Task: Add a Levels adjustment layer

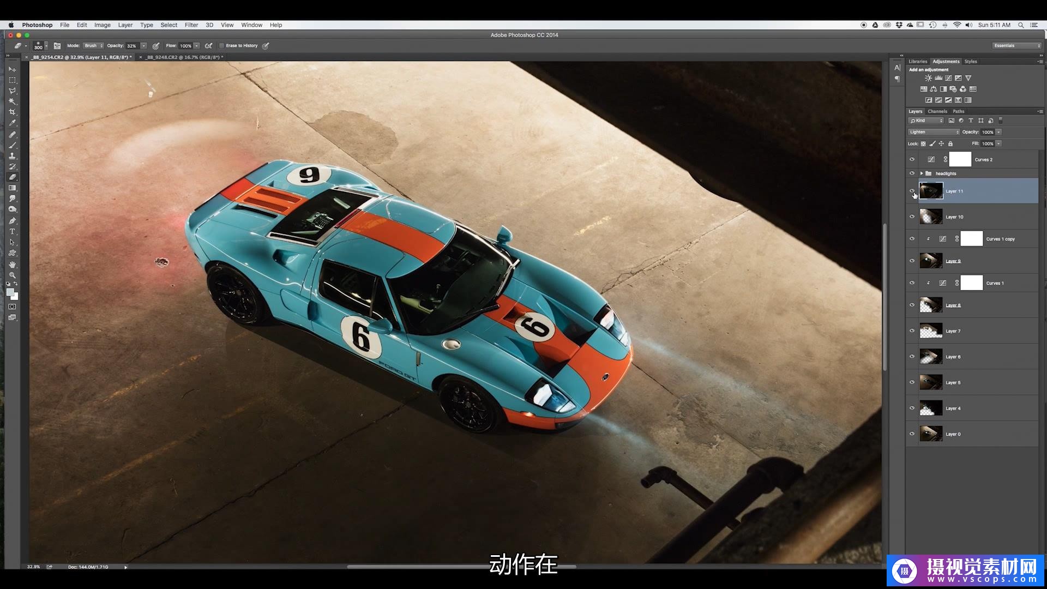Action: pos(938,78)
